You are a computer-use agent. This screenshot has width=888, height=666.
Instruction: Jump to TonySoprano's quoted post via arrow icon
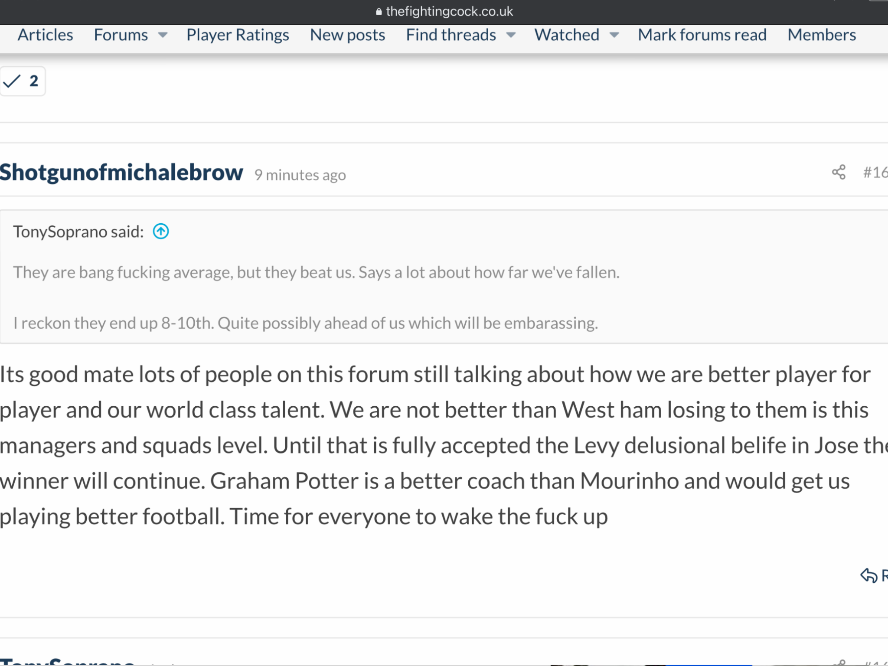(x=161, y=232)
